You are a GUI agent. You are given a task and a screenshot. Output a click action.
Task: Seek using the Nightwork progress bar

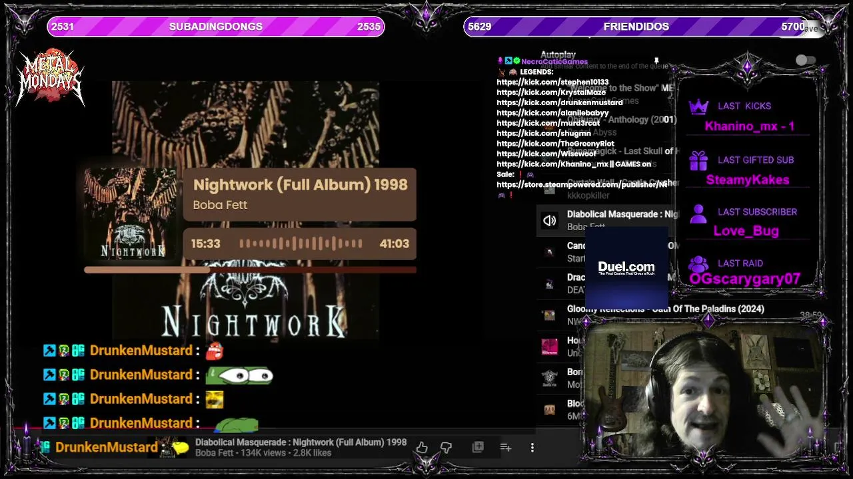[250, 269]
